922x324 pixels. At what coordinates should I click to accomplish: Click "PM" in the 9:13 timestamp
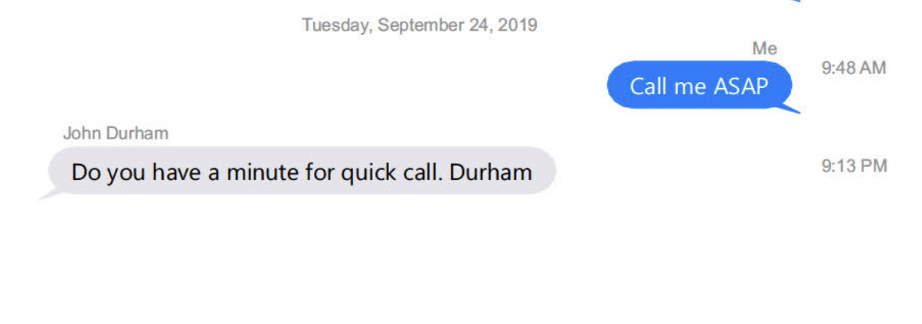(874, 165)
